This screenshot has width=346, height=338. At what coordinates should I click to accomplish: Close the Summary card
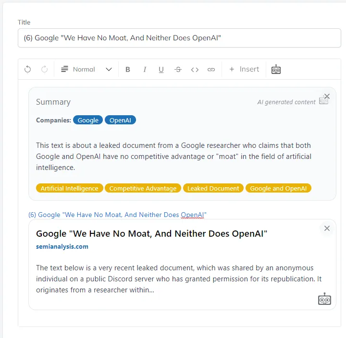[327, 96]
